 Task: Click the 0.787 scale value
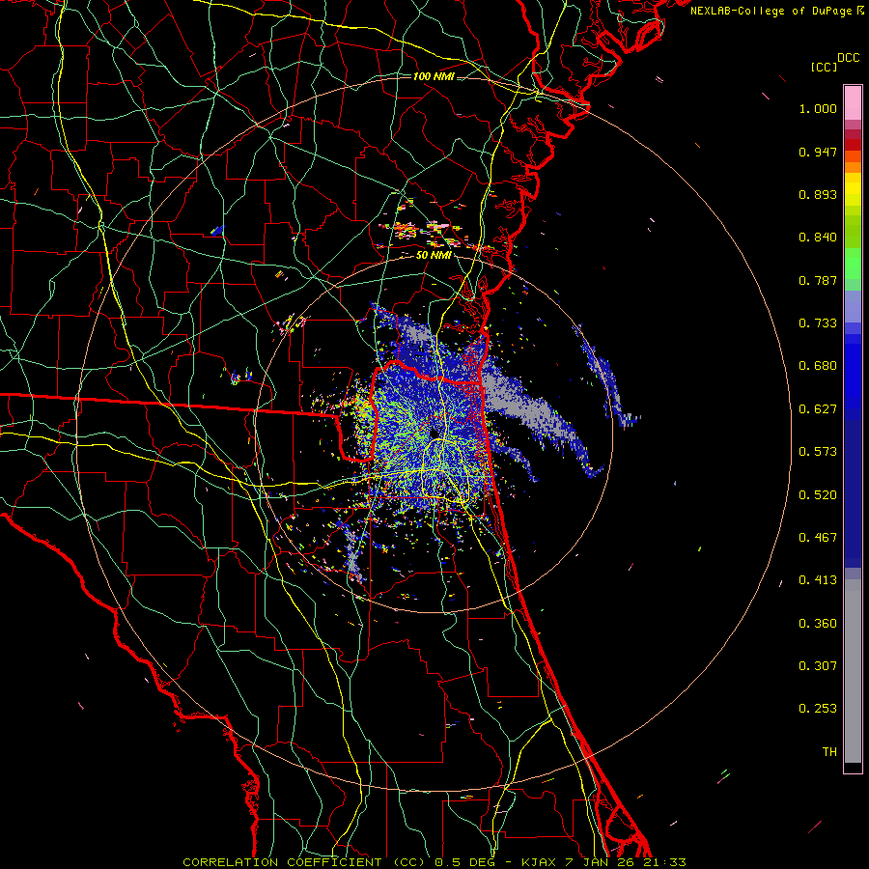(x=818, y=280)
